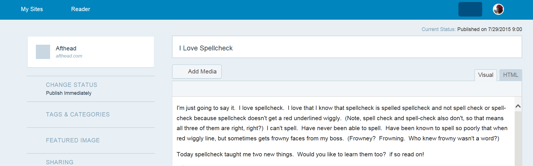
Task: Select the Publish Immediately status option
Action: pos(69,93)
